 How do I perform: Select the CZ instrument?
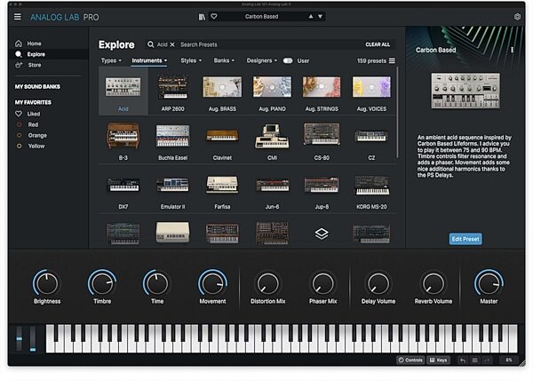[x=371, y=141]
